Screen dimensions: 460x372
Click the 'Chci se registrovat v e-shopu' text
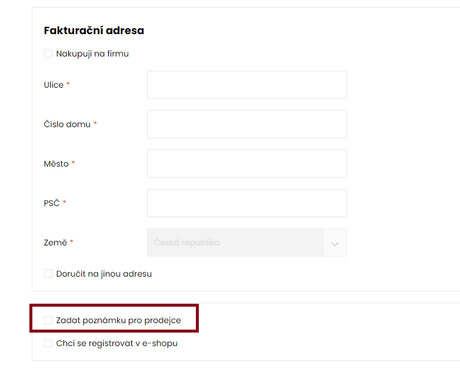pyautogui.click(x=116, y=343)
